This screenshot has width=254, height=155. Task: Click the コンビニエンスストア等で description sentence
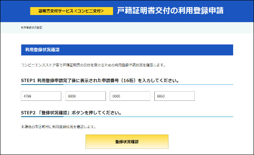coord(93,65)
